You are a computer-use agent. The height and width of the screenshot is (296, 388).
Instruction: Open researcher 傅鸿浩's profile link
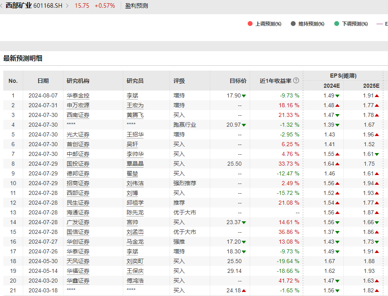pos(135,281)
